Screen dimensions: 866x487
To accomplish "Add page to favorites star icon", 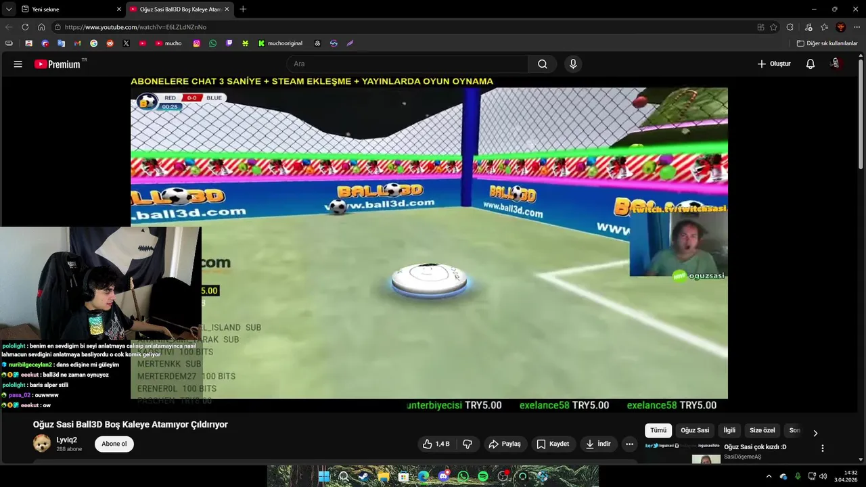I will tap(773, 27).
